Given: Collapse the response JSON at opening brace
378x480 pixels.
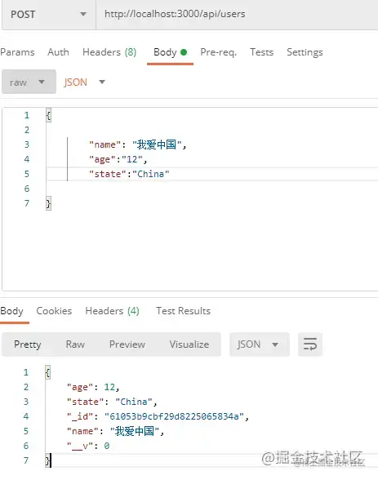Looking at the screenshot, I should pyautogui.click(x=47, y=372).
